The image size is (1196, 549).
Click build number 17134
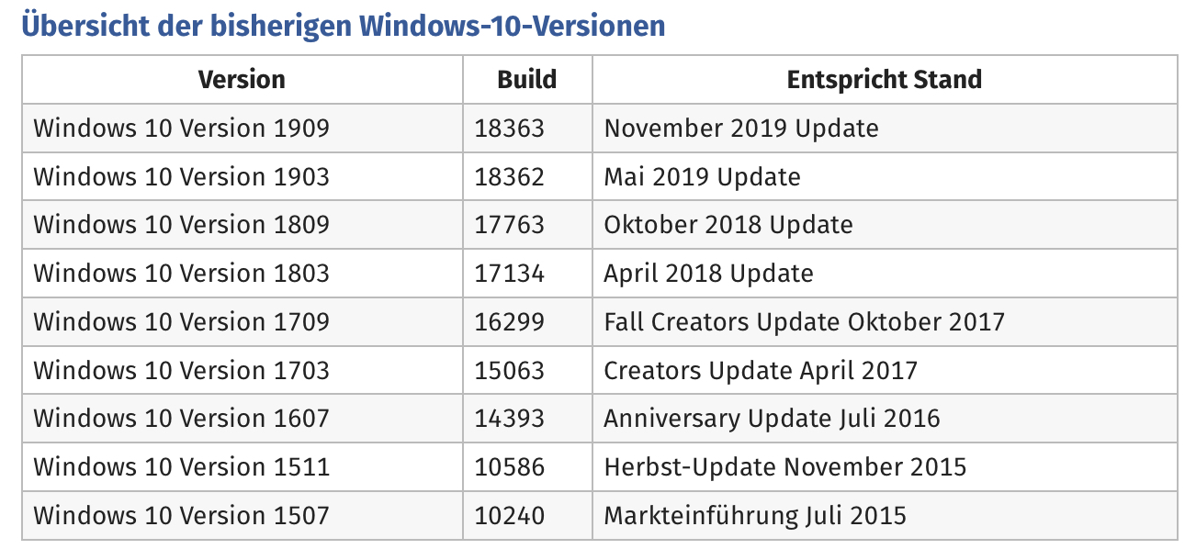(510, 274)
